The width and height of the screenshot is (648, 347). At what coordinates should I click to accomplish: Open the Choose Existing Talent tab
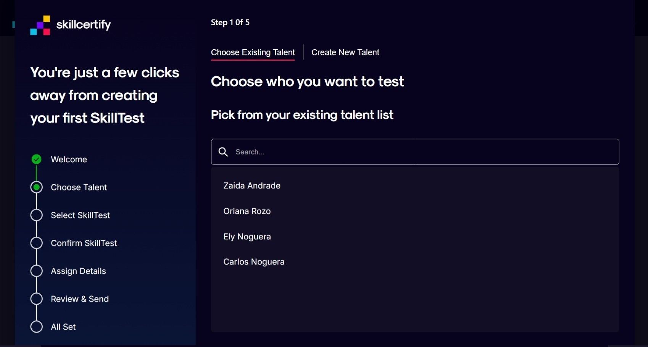click(x=253, y=52)
